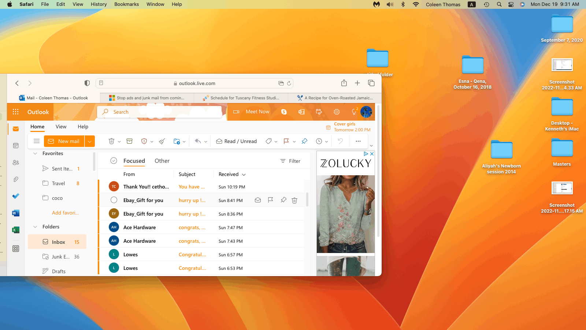Pin message using toolbar pin icon

pyautogui.click(x=304, y=141)
